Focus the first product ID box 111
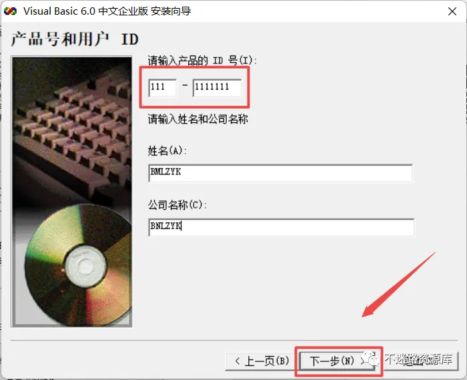This screenshot has width=467, height=380. [x=162, y=87]
